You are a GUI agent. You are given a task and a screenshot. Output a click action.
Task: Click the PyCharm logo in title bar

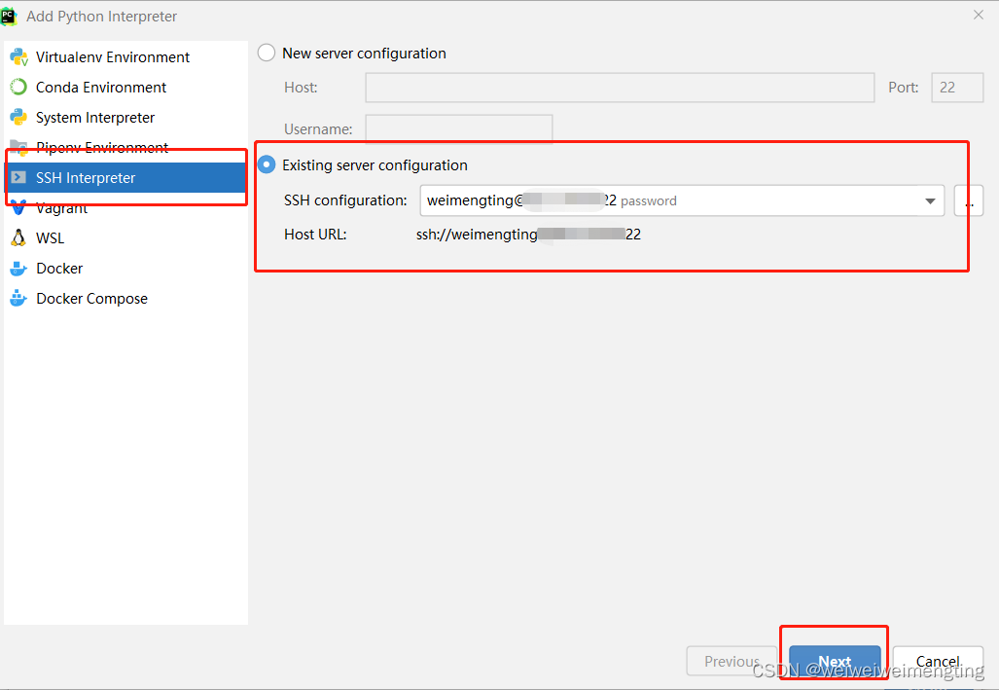point(9,16)
